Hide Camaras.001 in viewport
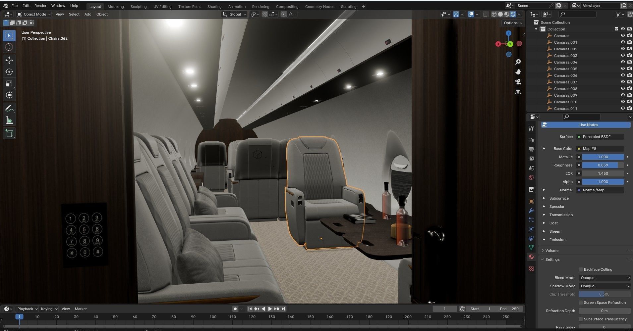This screenshot has height=331, width=633. pos(623,42)
